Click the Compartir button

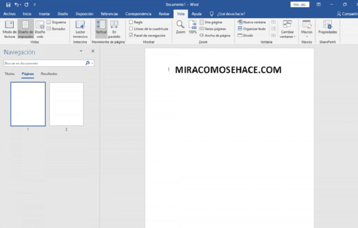tap(347, 14)
